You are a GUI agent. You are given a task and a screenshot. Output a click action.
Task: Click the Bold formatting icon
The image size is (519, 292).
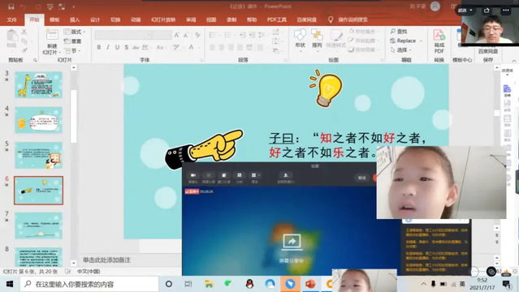98,47
